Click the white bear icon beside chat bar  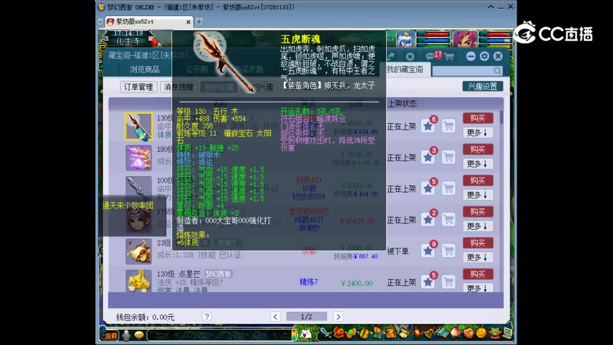click(x=306, y=333)
